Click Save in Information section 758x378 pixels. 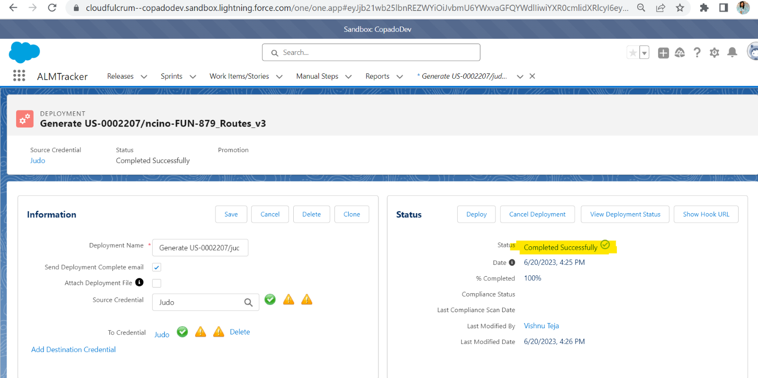pyautogui.click(x=231, y=214)
